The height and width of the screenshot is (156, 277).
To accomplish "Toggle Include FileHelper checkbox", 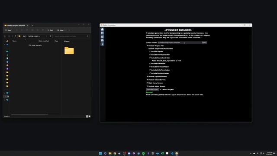I will tap(150, 63).
